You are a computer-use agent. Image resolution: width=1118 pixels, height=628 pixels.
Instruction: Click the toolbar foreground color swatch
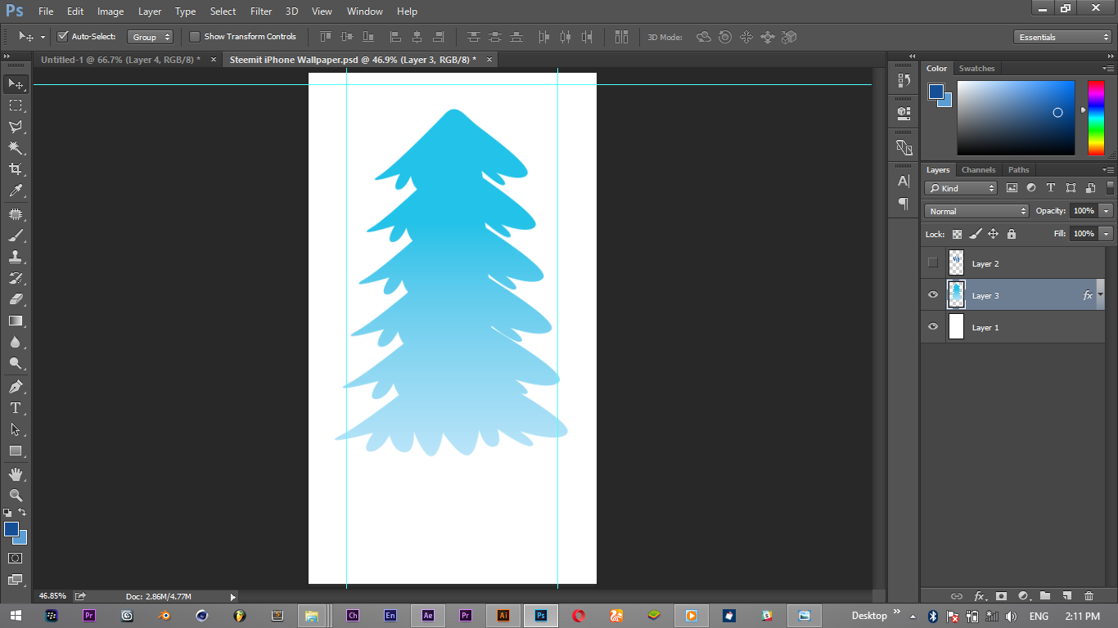(11, 529)
